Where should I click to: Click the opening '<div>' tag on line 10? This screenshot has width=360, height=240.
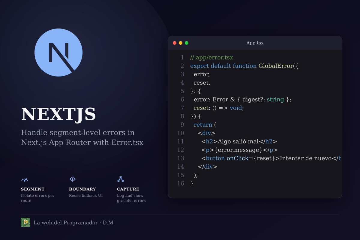pyautogui.click(x=207, y=133)
